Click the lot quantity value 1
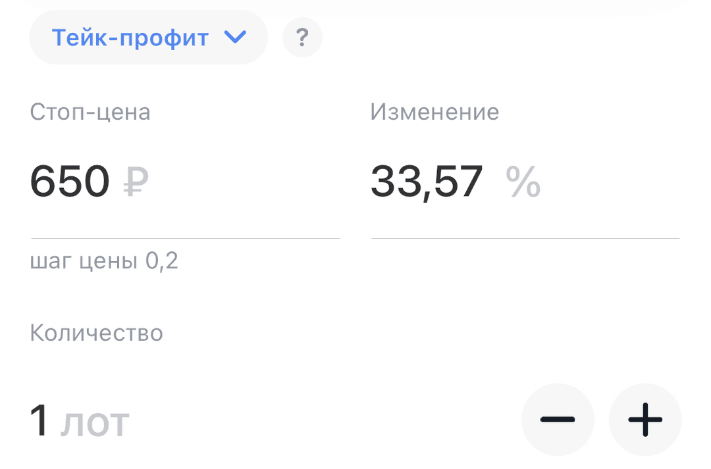Screen dimensions: 711x469 39,420
